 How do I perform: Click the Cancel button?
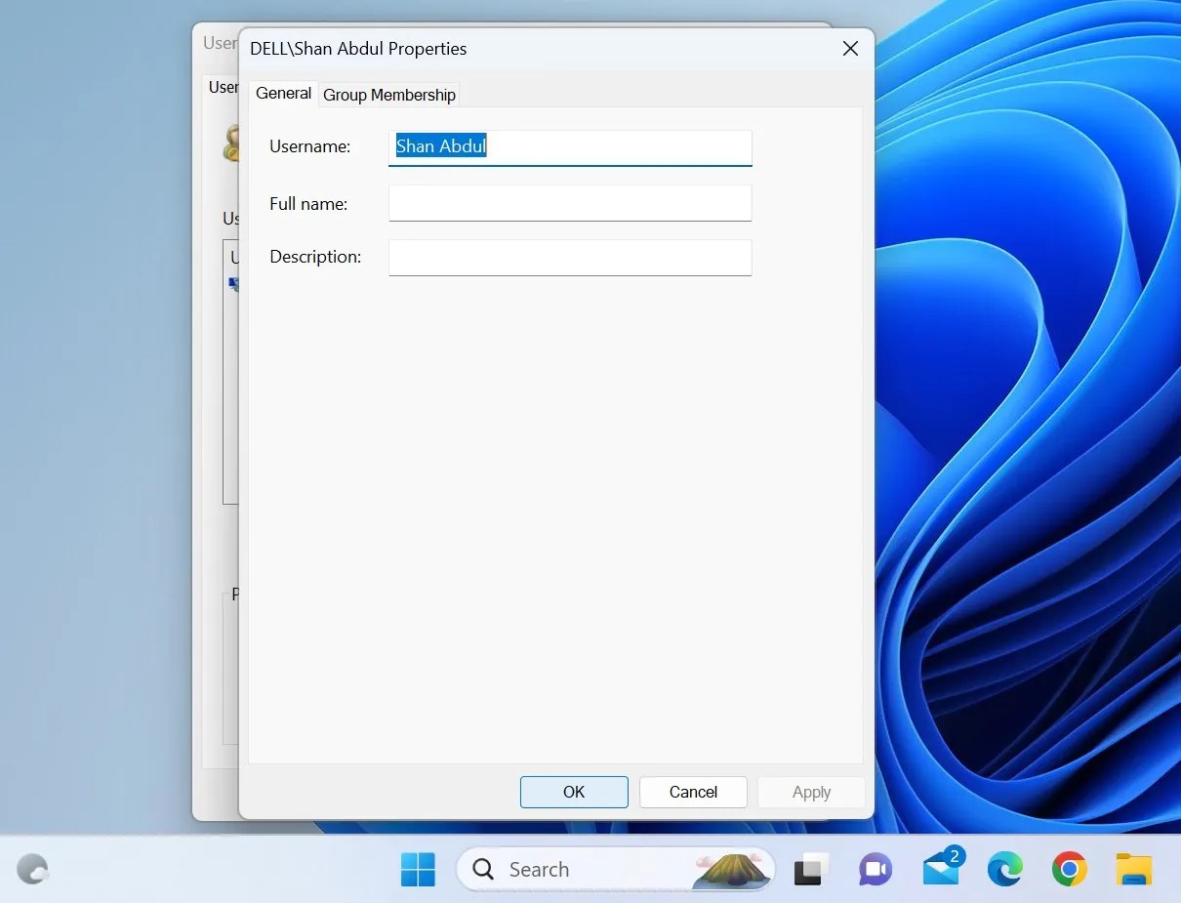tap(693, 792)
